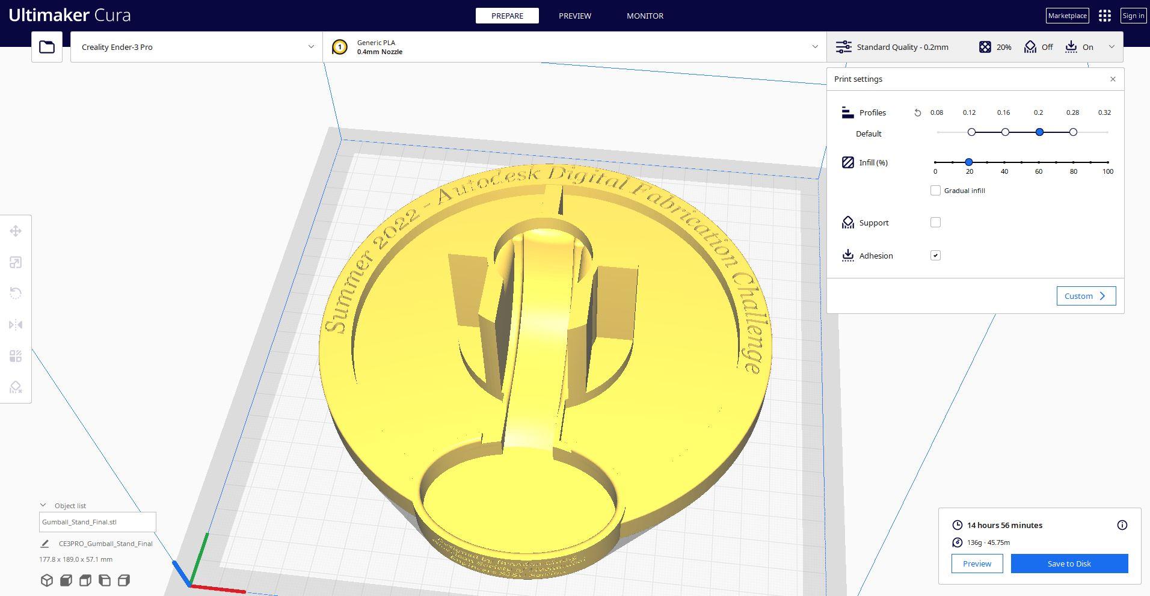Select Gumball_Stand_Final.stl in object list
The width and height of the screenshot is (1150, 596).
click(97, 522)
